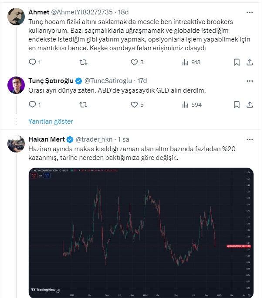This screenshot has width=264, height=298.
Task: Click 'Yanıtları göster' to show replies
Action: [51, 121]
